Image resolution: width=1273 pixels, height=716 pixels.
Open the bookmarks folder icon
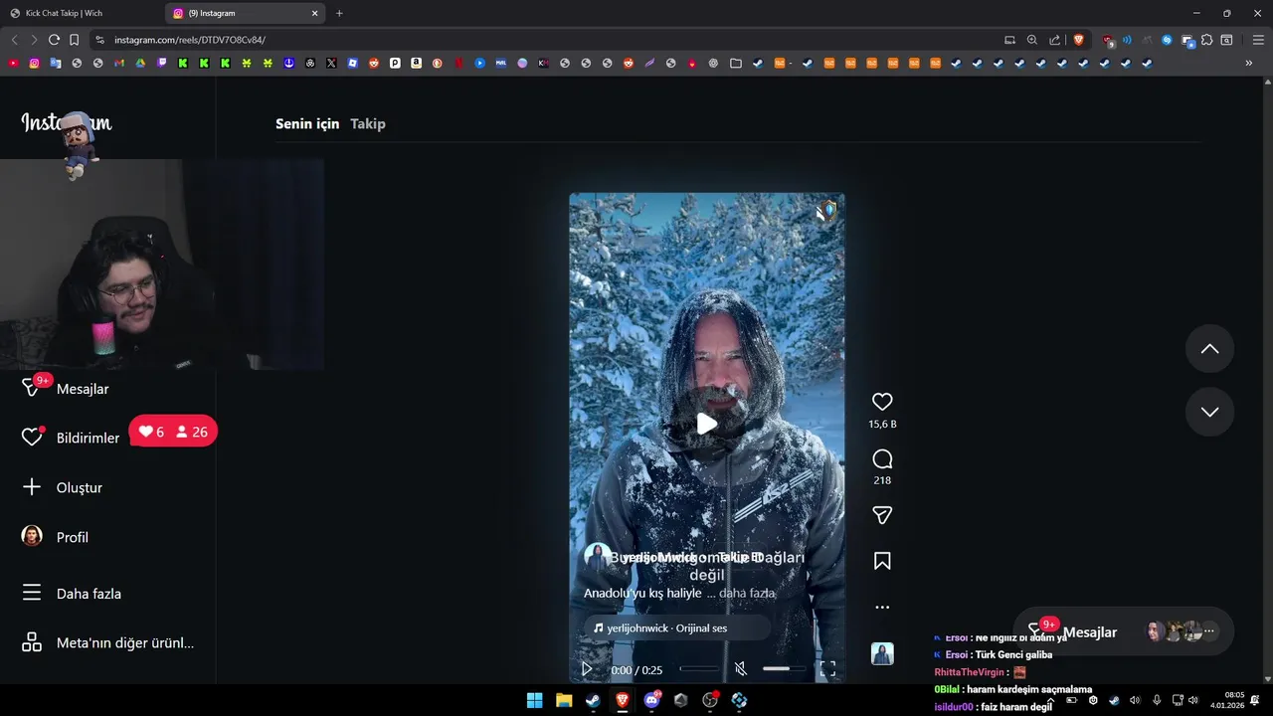735,63
